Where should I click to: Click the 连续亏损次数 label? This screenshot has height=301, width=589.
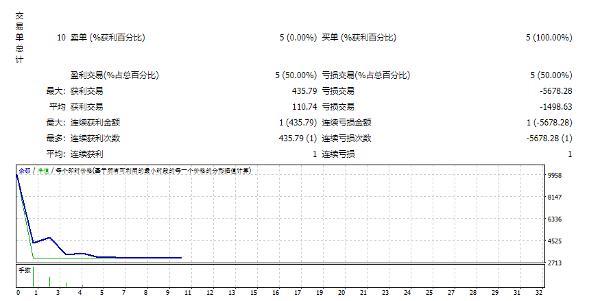click(346, 139)
